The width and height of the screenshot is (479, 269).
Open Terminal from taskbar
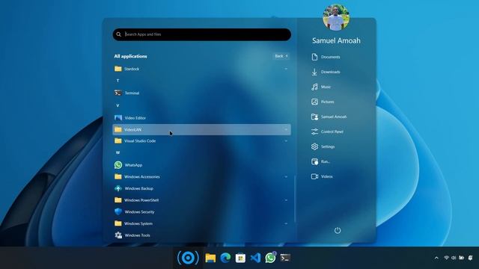point(285,258)
